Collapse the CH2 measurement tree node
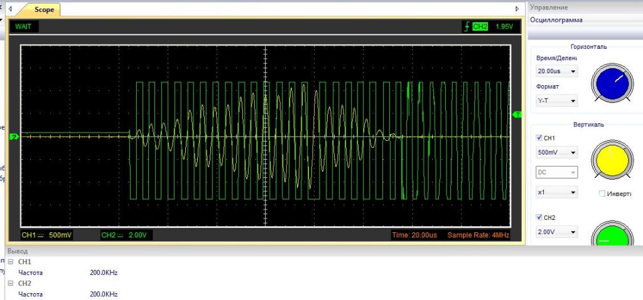Viewport: 643px width, 300px height. [10, 283]
